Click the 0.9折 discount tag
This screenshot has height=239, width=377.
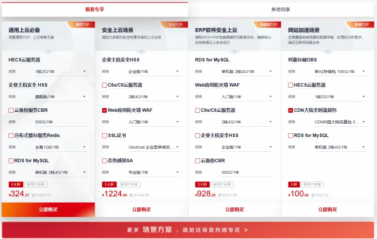coord(15,184)
